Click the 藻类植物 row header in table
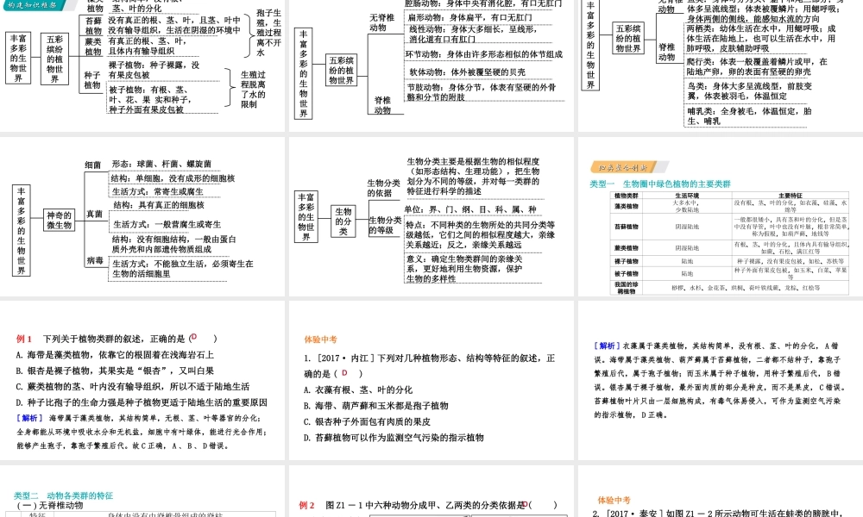863x517 pixels. (626, 207)
